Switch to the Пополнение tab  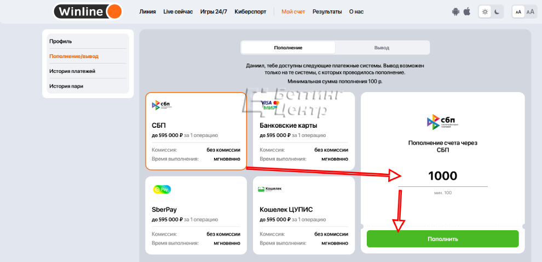click(289, 48)
